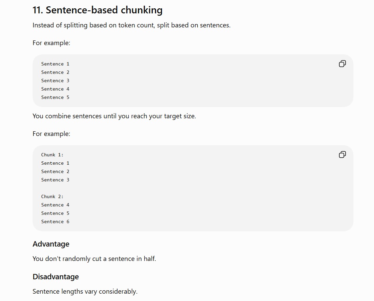Click the 'Instead of splitting based on token count' paragraph
The image size is (374, 301).
tap(132, 25)
